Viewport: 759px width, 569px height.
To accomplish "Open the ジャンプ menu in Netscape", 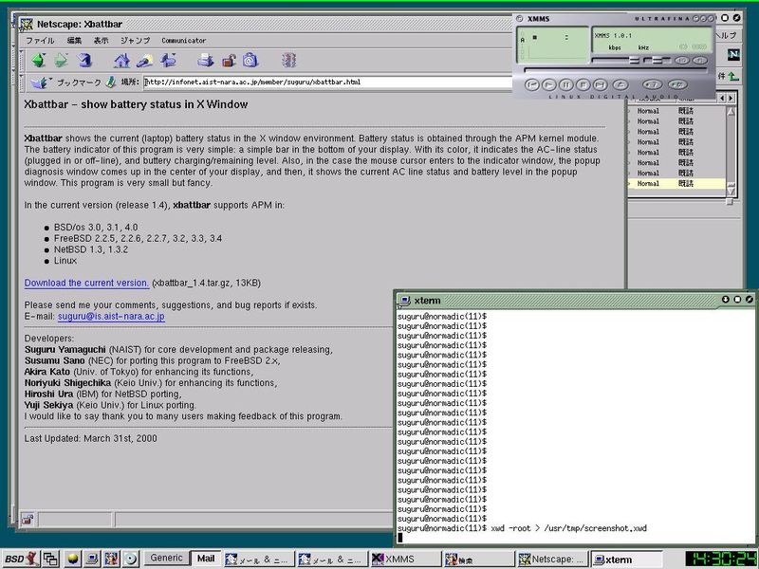I will [x=135, y=41].
